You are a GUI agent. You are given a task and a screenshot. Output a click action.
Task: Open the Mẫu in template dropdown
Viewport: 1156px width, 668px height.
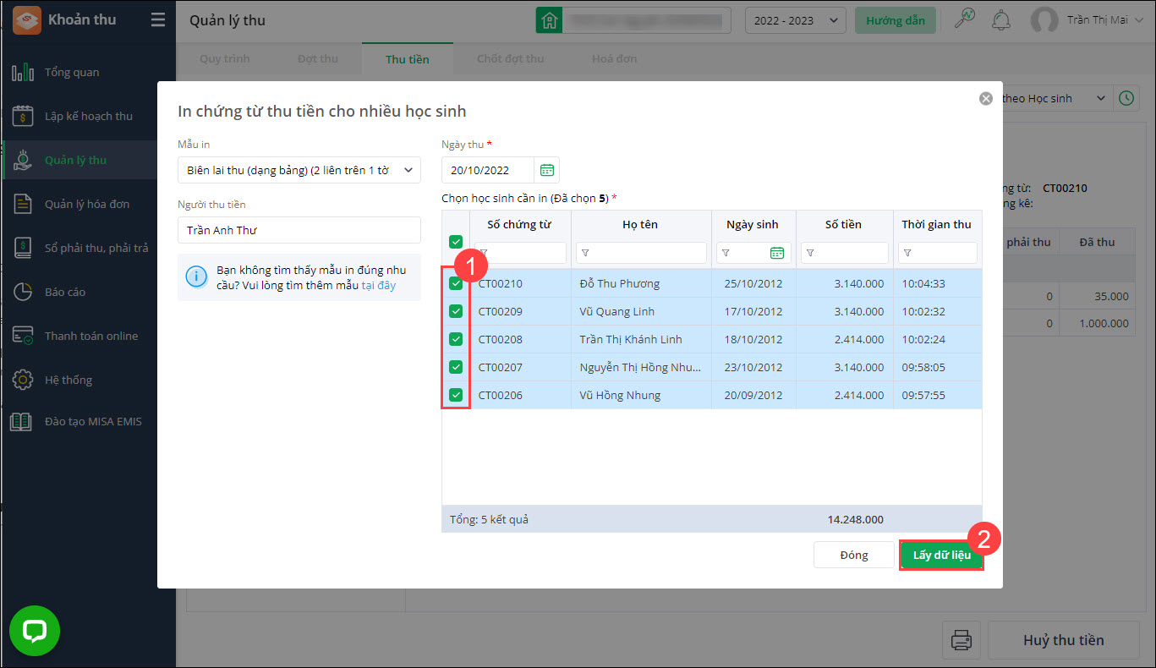click(x=299, y=170)
